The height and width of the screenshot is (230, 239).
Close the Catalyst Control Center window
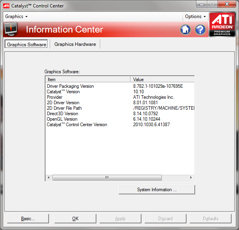point(227,4)
